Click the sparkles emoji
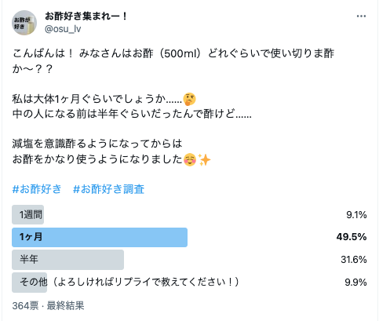Image resolution: width=379 pixels, height=321 pixels. pos(204,159)
